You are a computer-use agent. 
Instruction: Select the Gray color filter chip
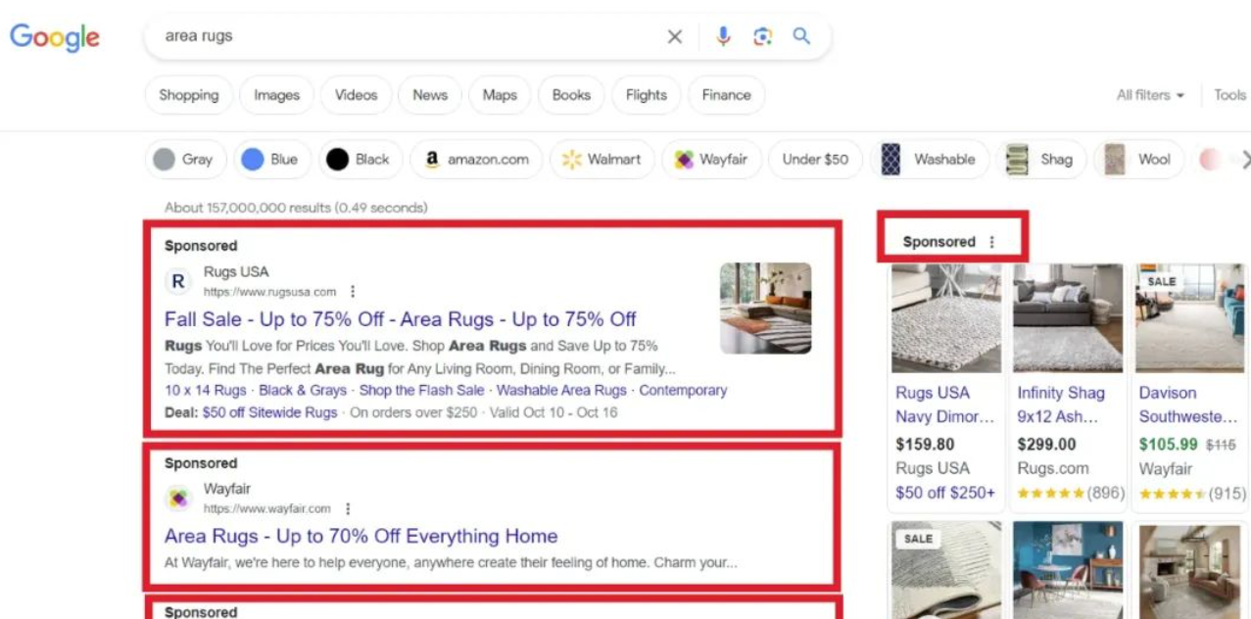coord(185,160)
